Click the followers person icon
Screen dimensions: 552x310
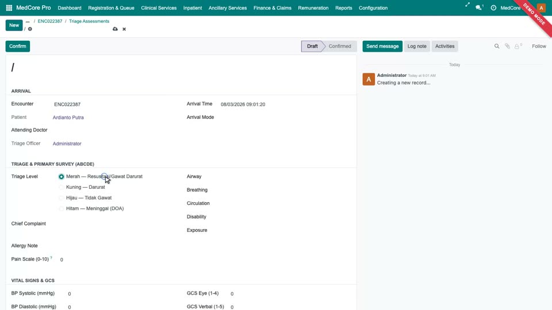pos(518,46)
